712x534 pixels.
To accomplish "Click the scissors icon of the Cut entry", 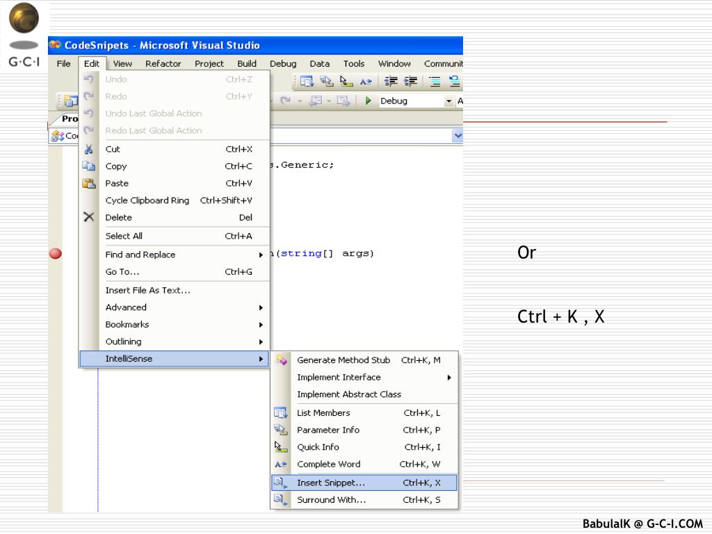I will pos(88,149).
